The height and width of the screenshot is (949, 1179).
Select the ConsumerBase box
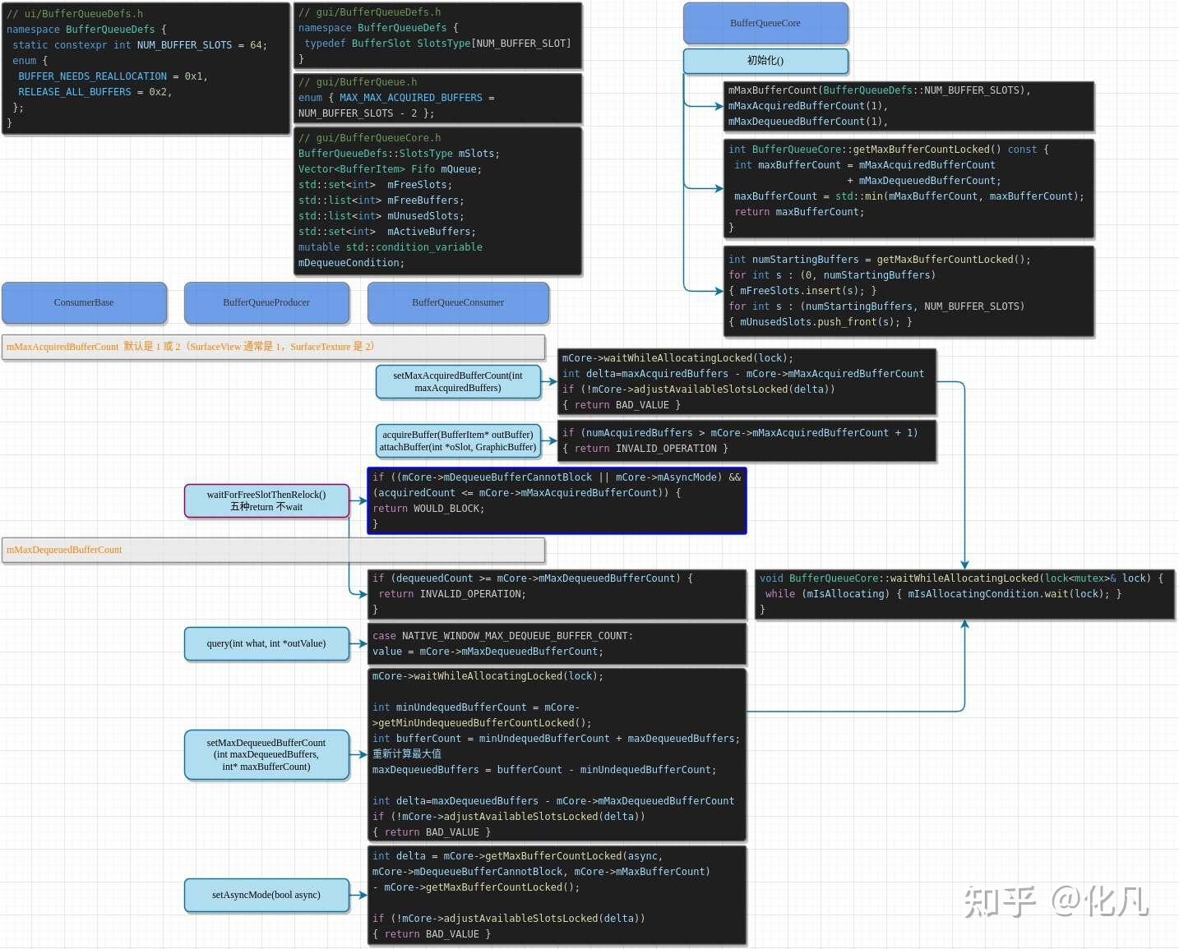[x=84, y=302]
